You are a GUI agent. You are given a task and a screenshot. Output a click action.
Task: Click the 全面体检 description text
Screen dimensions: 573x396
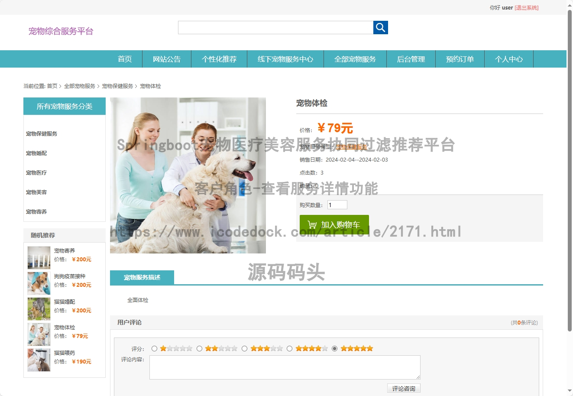[138, 300]
